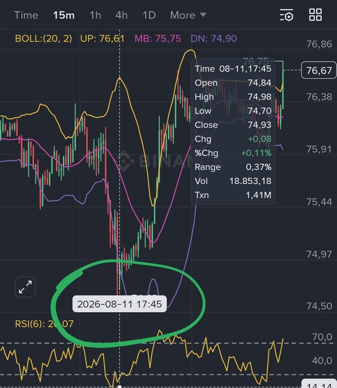The image size is (337, 388).
Task: Click the Time 08-11,17:45 tooltip row
Action: pos(233,68)
